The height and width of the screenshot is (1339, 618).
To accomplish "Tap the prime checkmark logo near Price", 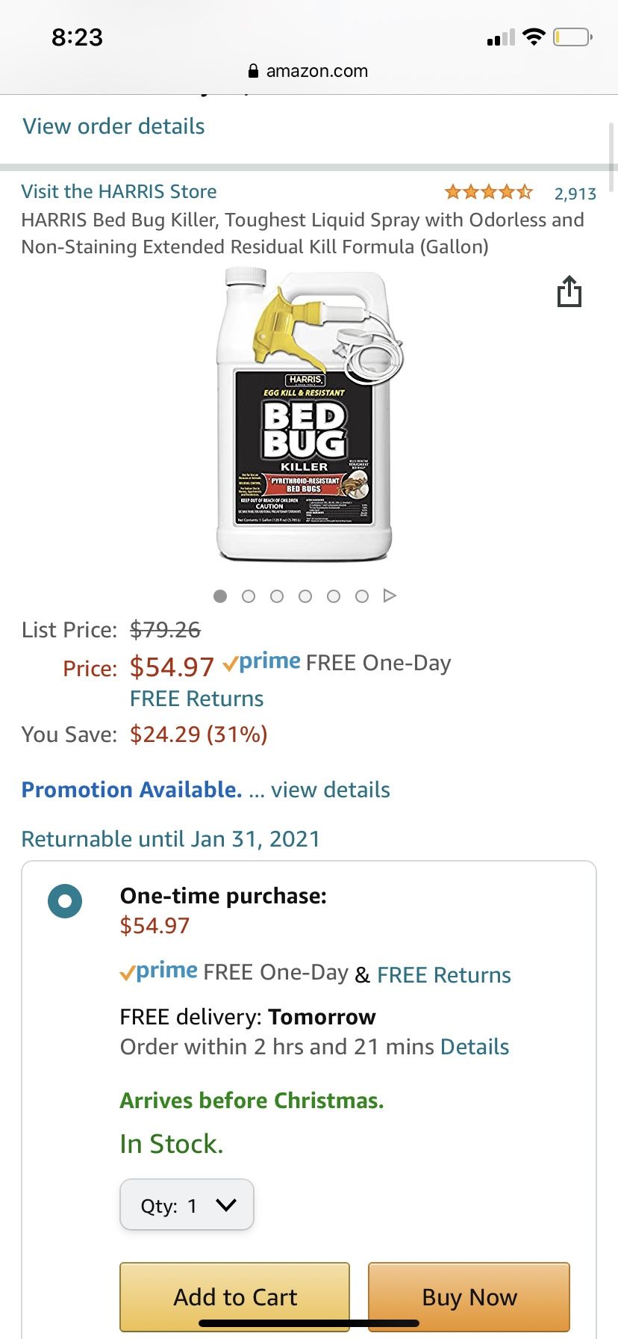I will (261, 663).
